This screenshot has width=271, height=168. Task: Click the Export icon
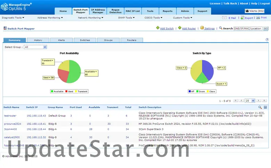coord(242,18)
